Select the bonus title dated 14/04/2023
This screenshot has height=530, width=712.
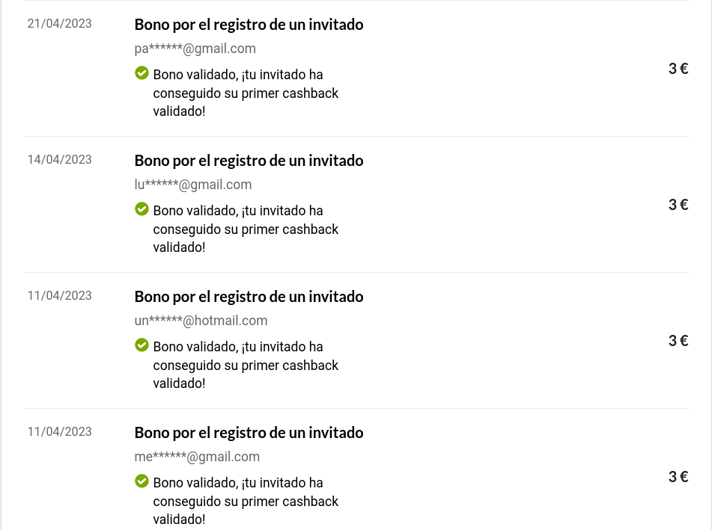[249, 160]
